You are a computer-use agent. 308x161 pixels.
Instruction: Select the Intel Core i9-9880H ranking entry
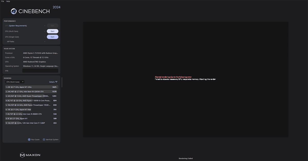click(32, 114)
